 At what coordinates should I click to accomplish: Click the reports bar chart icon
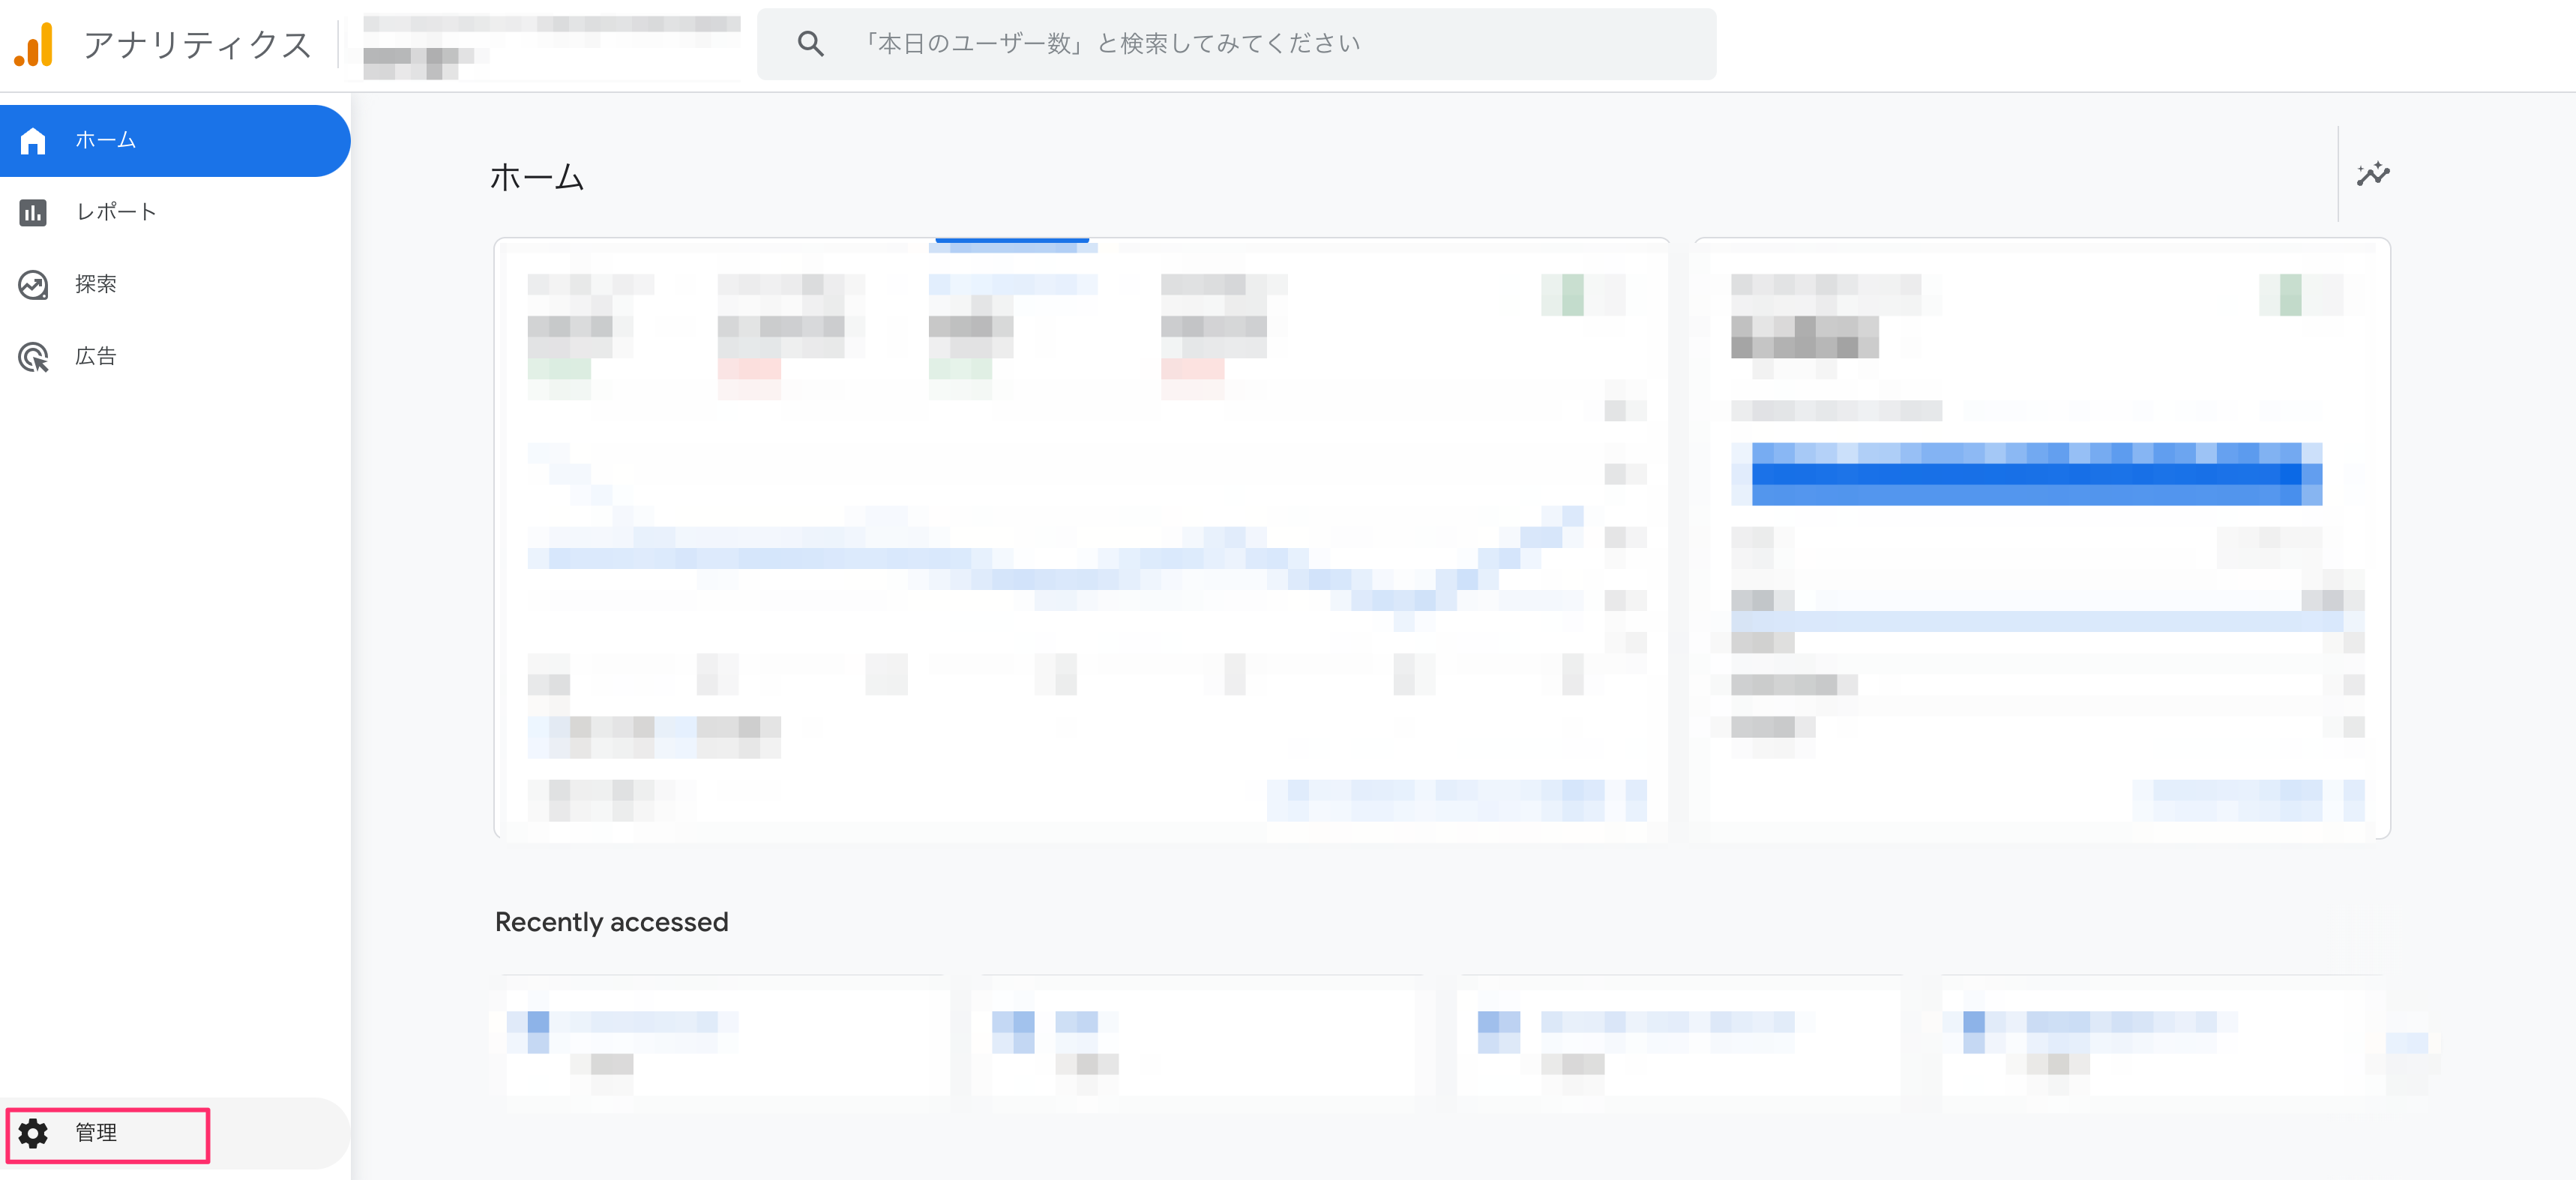pos(33,213)
